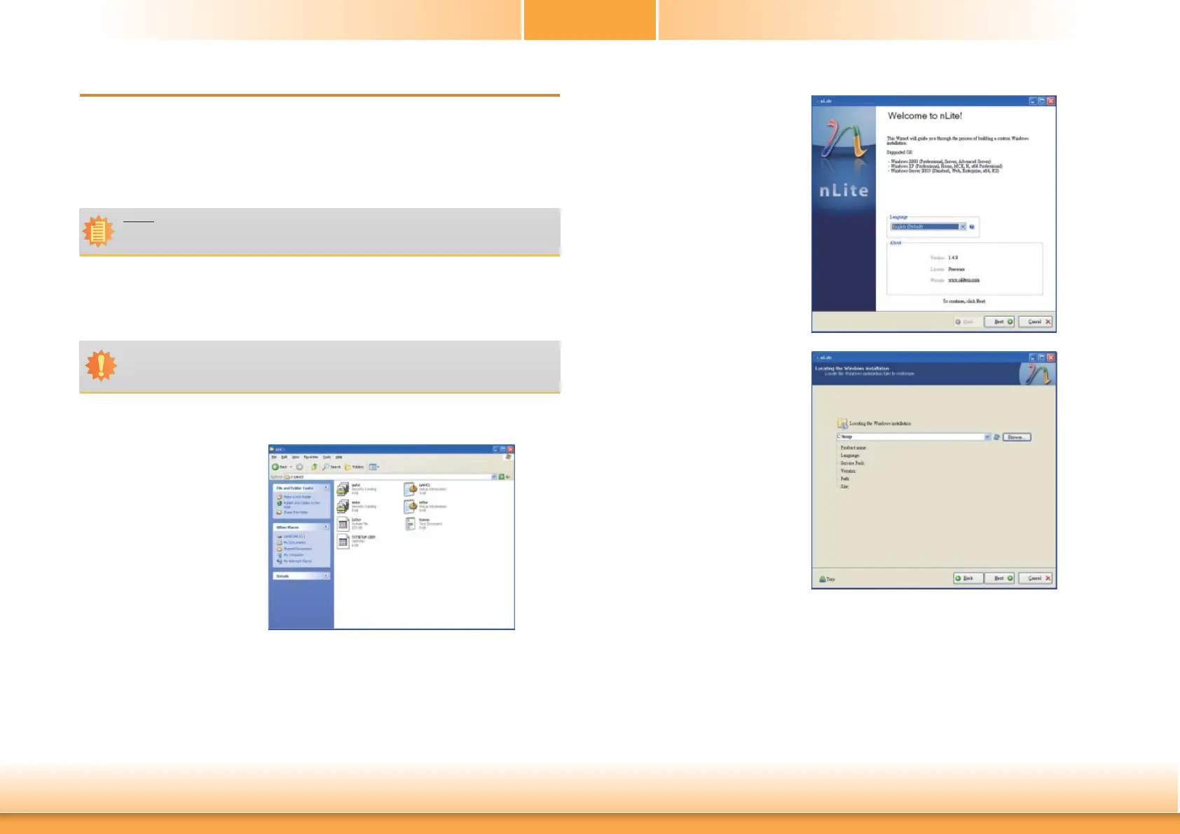Open the Favorites menu in Explorer

click(310, 457)
